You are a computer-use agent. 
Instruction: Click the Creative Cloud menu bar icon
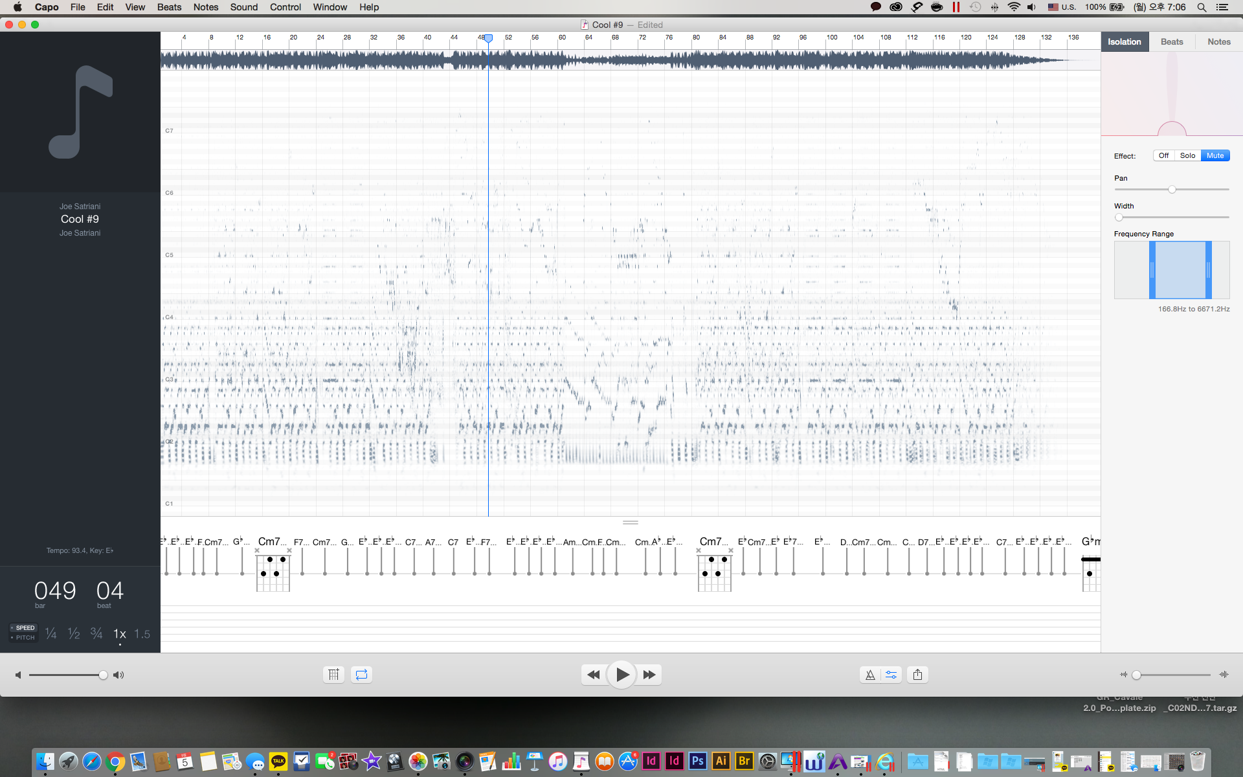896,7
